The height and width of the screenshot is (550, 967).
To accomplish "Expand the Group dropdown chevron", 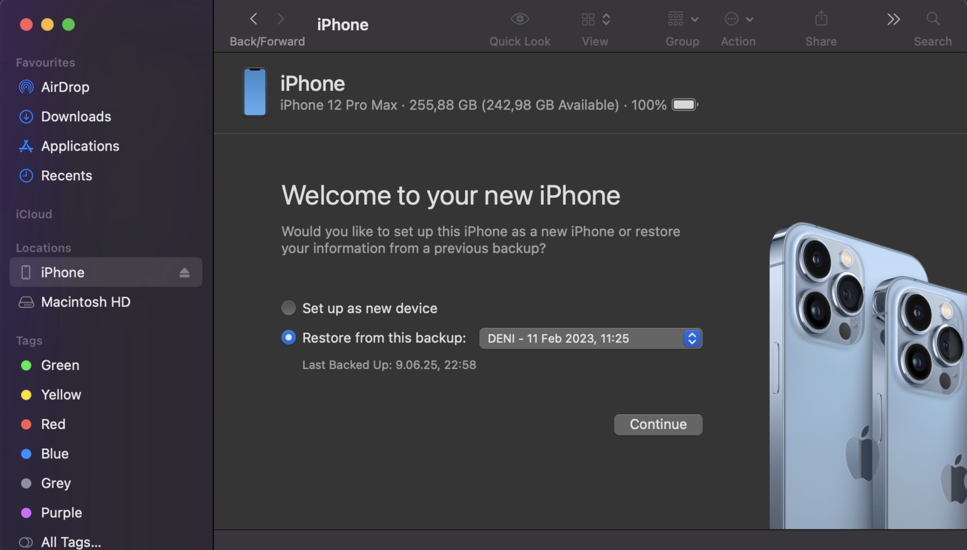I will 695,19.
